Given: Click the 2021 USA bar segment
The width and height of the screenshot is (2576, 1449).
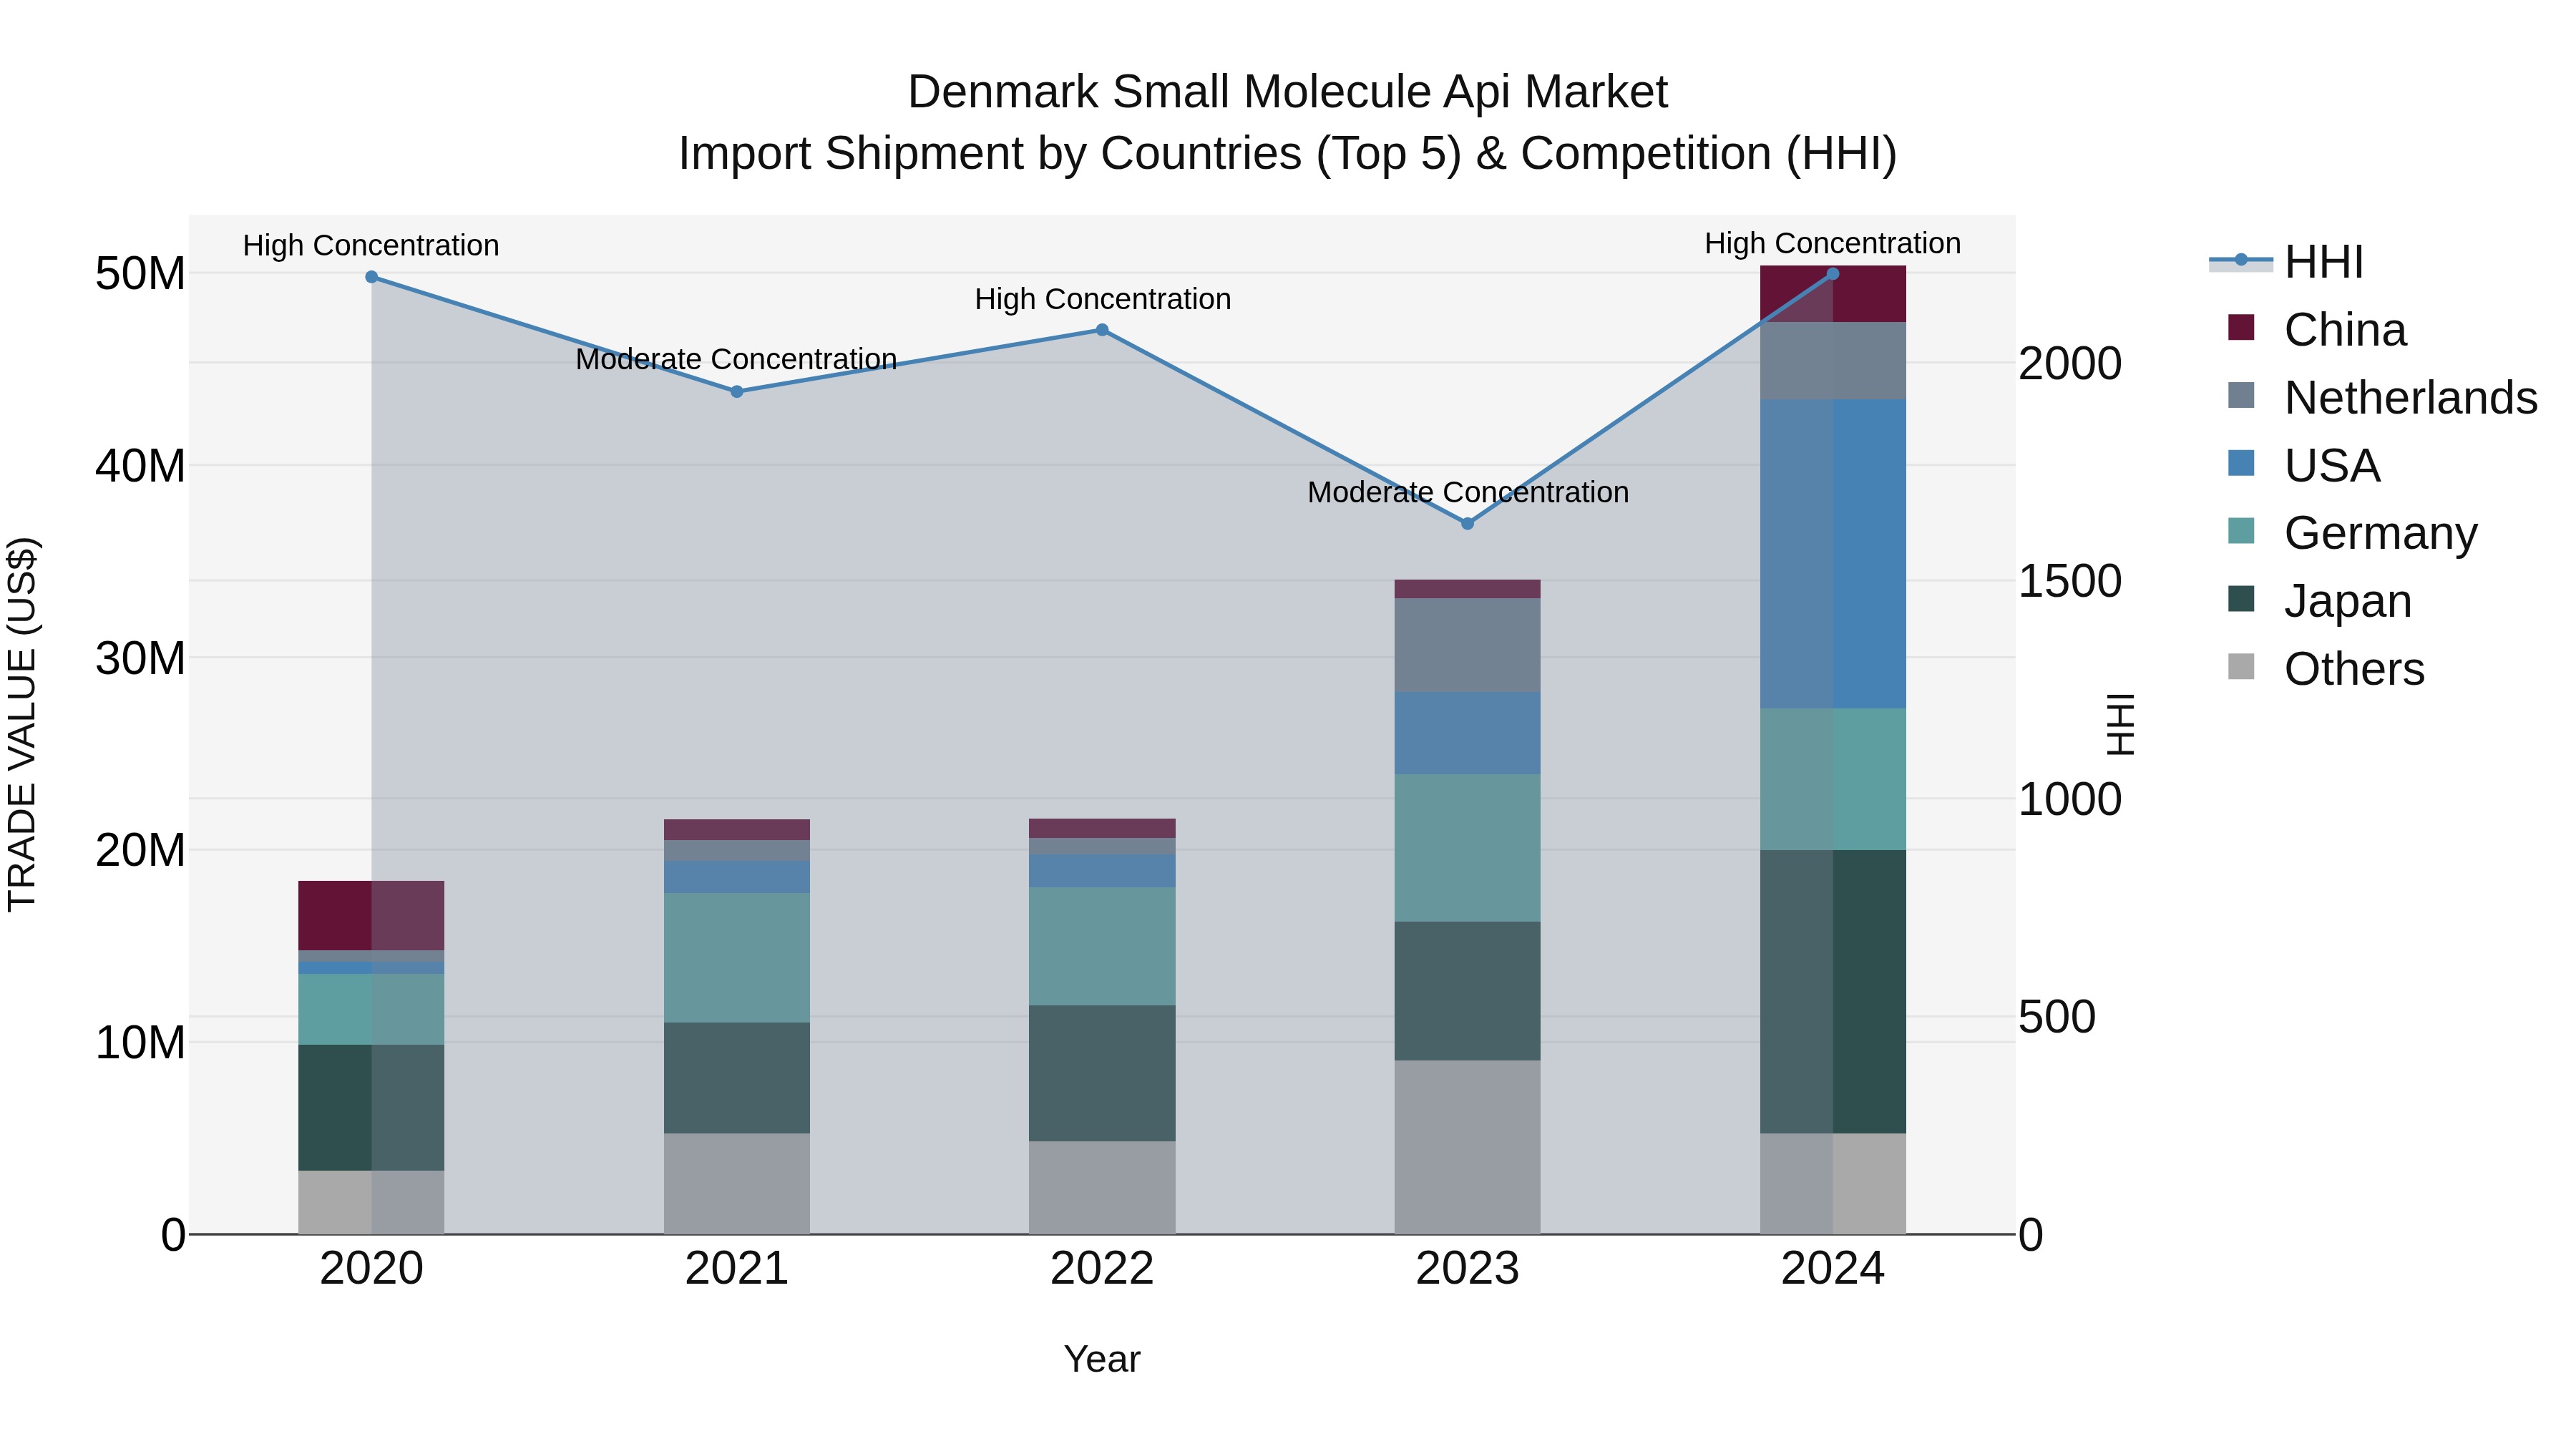Looking at the screenshot, I should 737,877.
